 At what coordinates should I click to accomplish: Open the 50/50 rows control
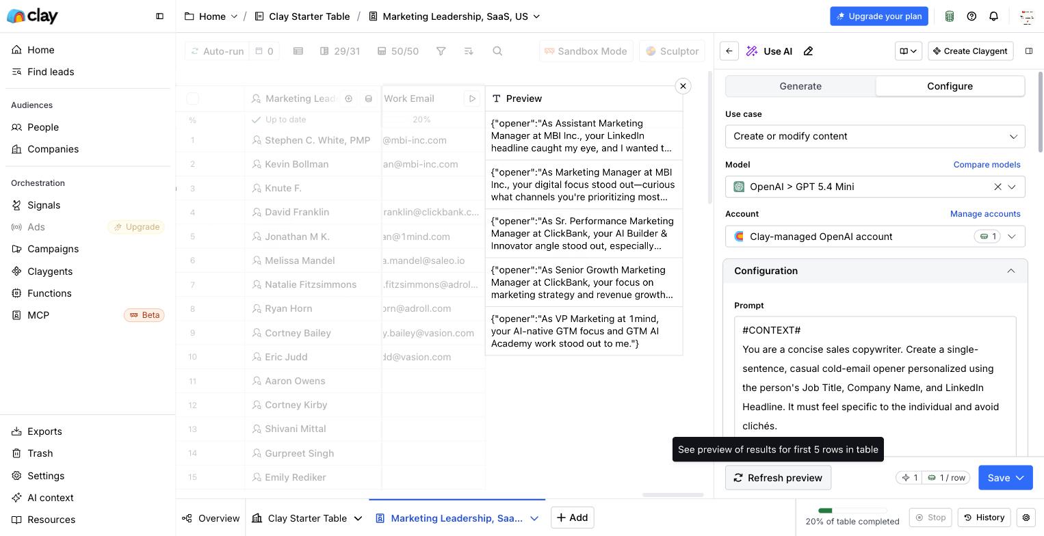pos(398,51)
